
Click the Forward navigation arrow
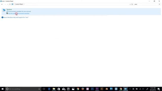[x=5, y=4]
